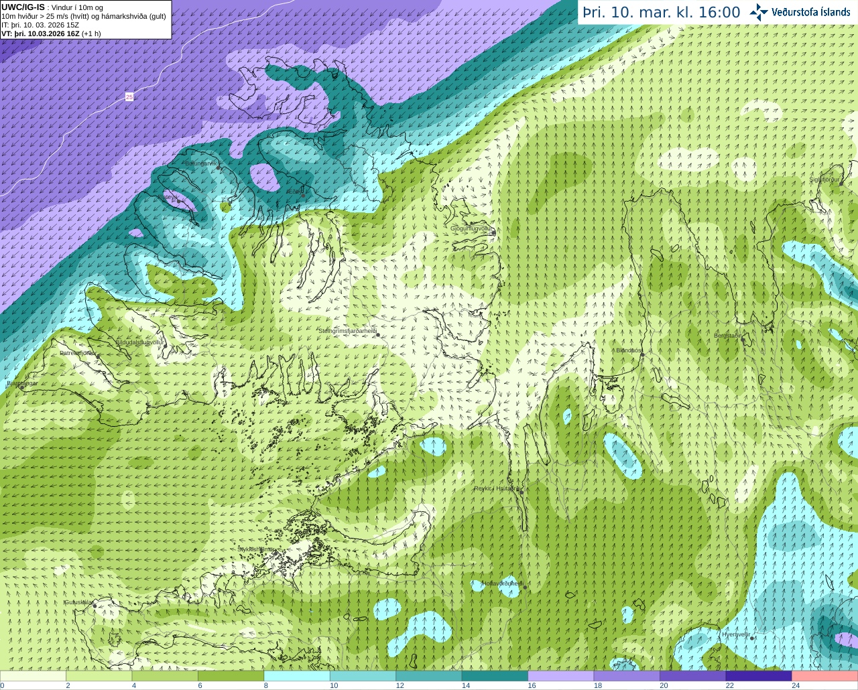Select the Steingrímsfjarðarheiði station marker
The width and height of the screenshot is (858, 690).
[x=378, y=334]
